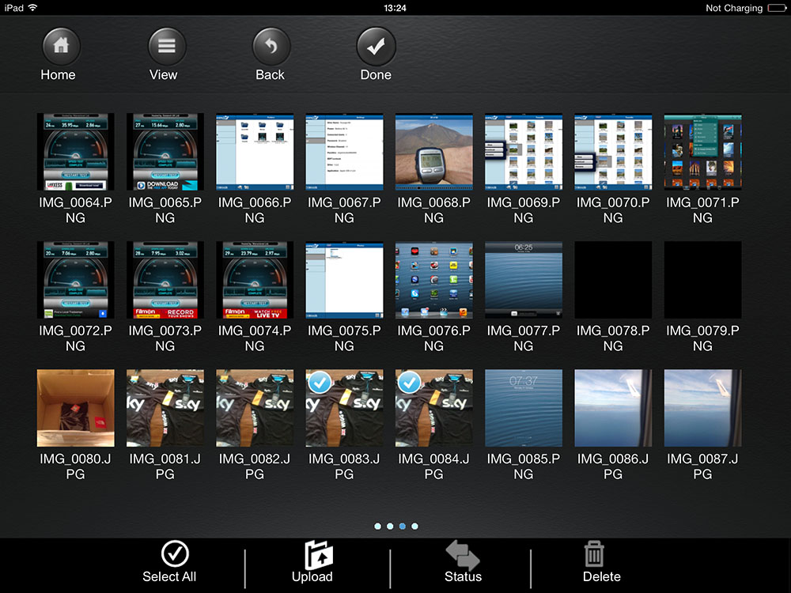Screen dimensions: 791x593
Task: Open the View options icon
Action: coord(165,47)
